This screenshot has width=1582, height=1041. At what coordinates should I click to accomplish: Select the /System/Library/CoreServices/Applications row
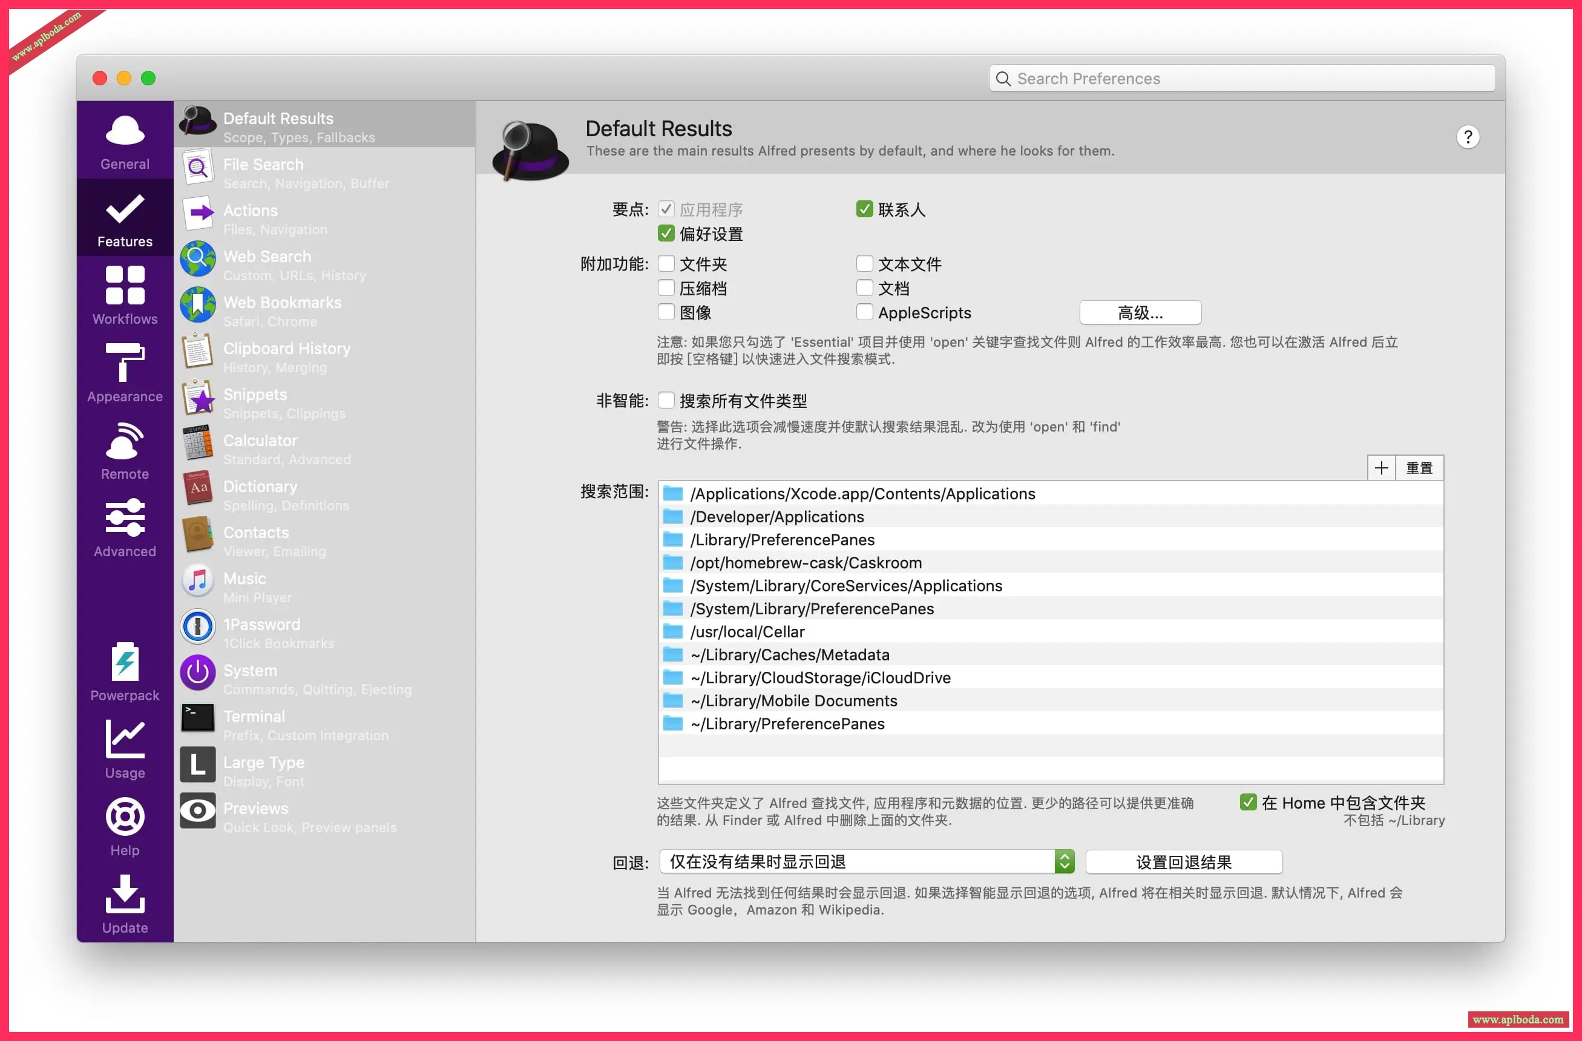[x=1050, y=586]
